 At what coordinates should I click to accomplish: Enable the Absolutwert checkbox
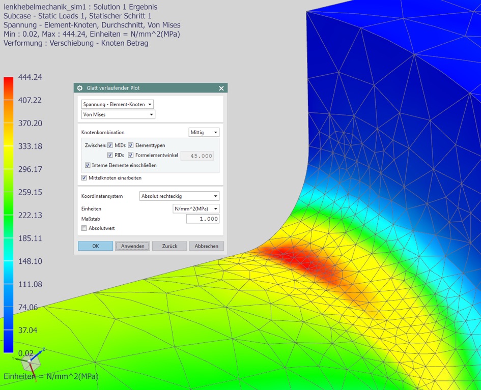[84, 228]
